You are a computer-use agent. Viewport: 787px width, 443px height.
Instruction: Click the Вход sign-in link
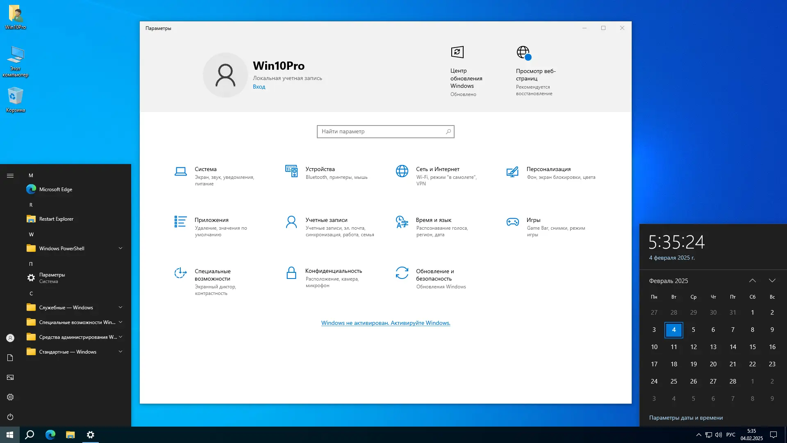coord(259,87)
